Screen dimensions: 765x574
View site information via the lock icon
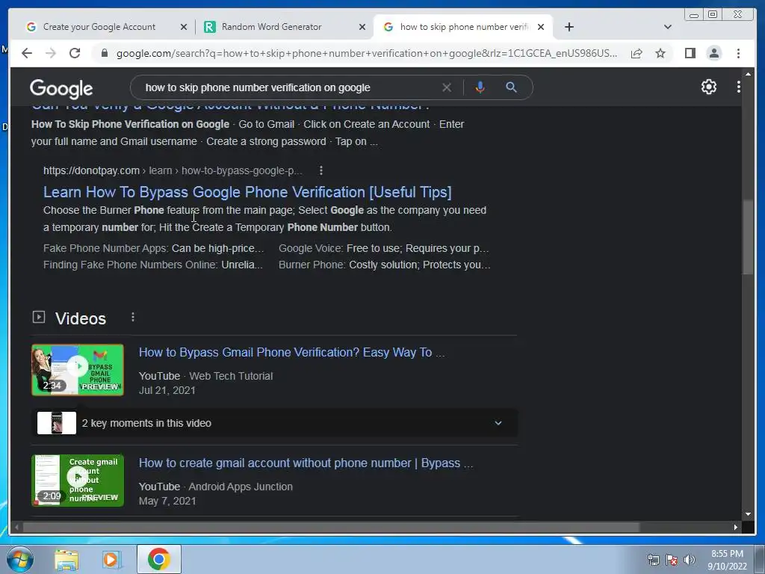click(105, 53)
